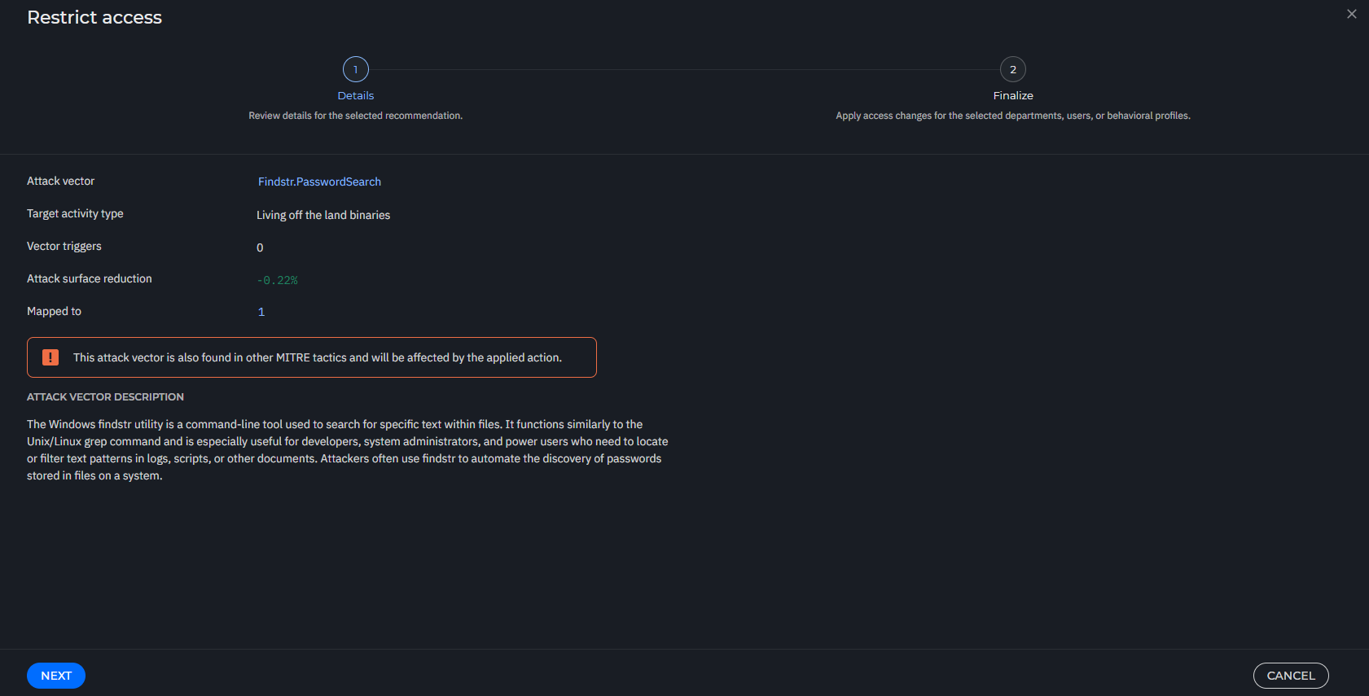This screenshot has width=1369, height=696.
Task: Select step 1 Details circle
Action: pyautogui.click(x=356, y=69)
